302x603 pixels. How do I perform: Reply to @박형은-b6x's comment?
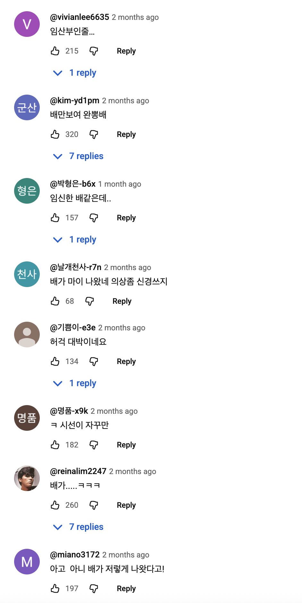(126, 218)
